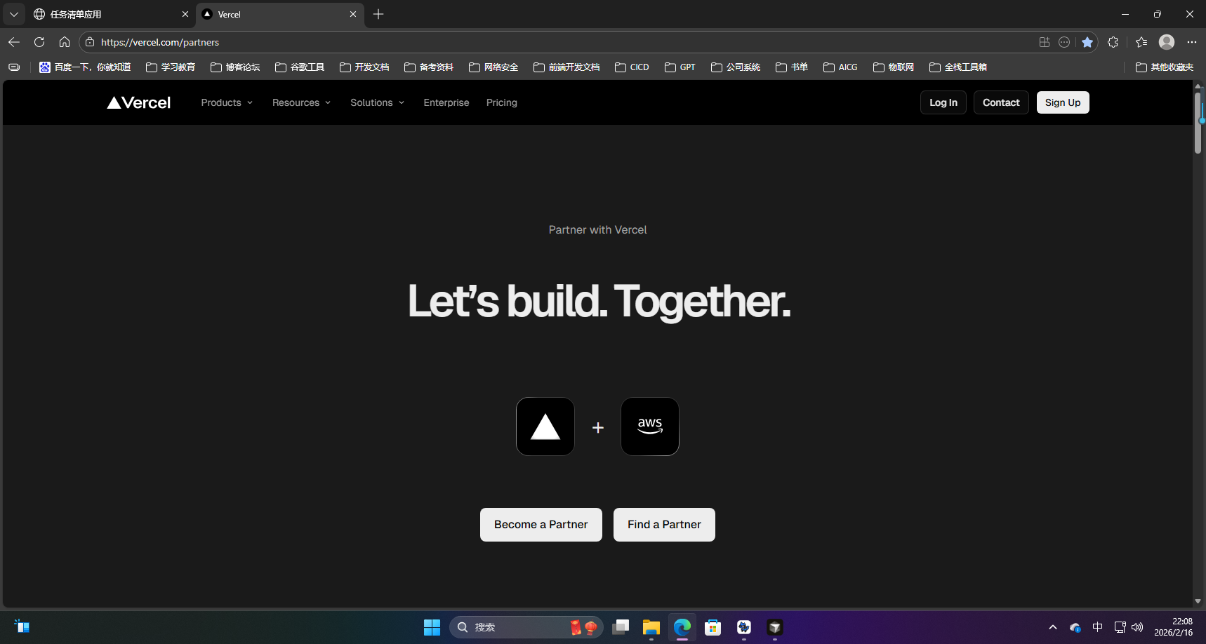Viewport: 1206px width, 644px height.
Task: Click the address bar URL
Action: click(160, 42)
